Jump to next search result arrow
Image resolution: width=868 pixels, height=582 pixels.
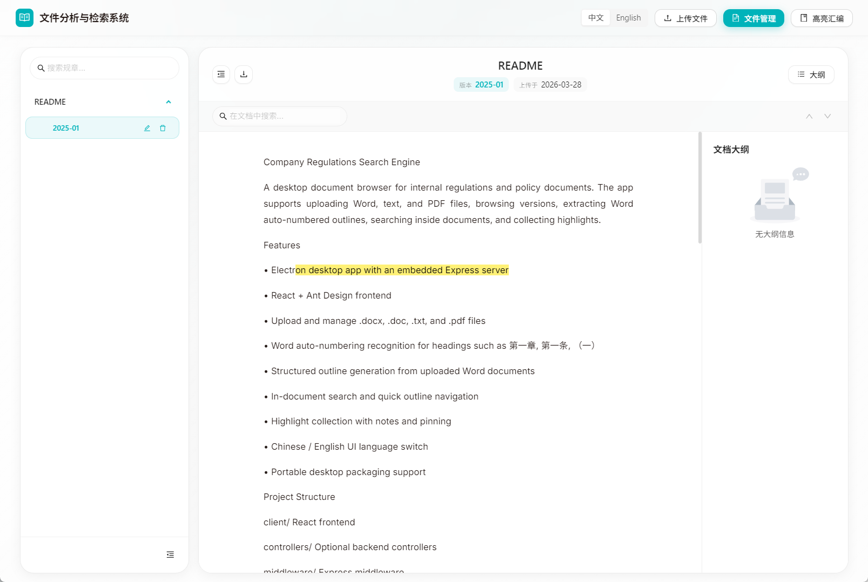tap(827, 117)
